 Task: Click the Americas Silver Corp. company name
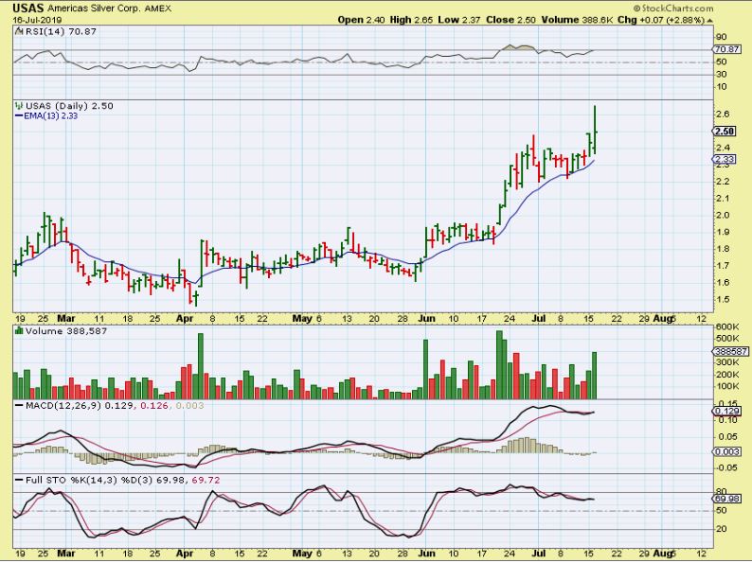[x=94, y=9]
